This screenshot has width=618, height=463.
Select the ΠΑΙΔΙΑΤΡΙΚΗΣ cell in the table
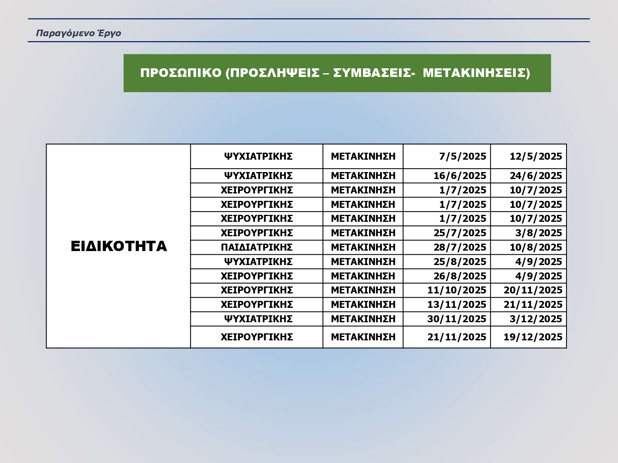257,247
